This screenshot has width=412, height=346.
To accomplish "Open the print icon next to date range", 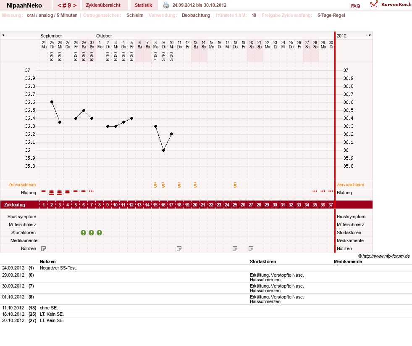I will [166, 5].
